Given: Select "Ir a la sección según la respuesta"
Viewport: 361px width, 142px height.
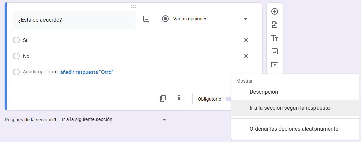Looking at the screenshot, I should coord(289,108).
